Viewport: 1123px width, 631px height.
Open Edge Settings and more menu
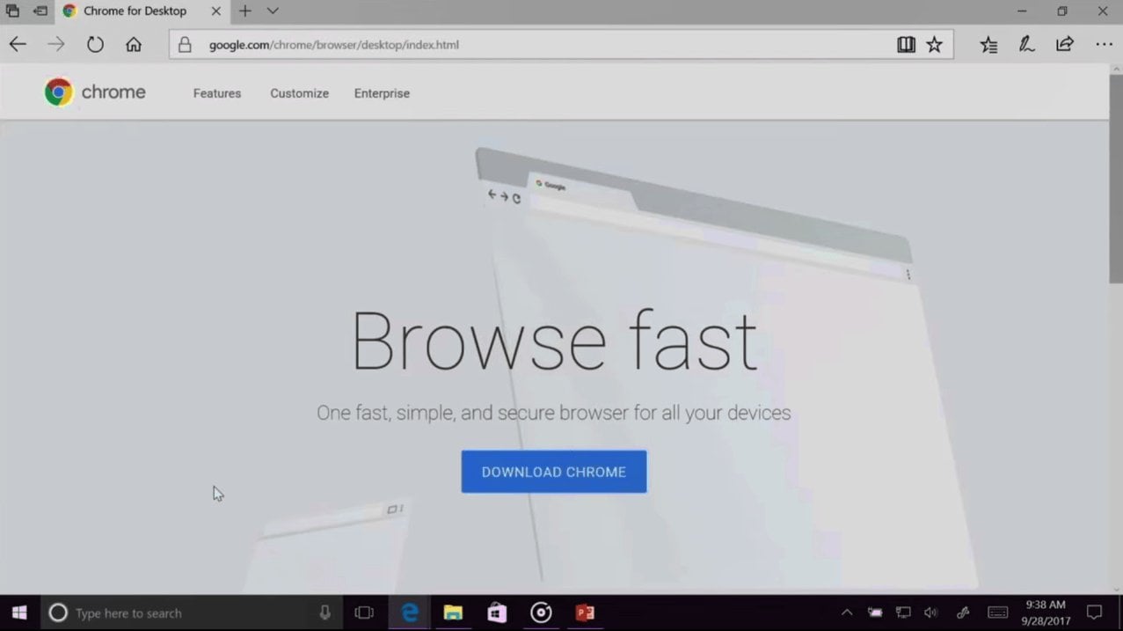click(x=1104, y=45)
